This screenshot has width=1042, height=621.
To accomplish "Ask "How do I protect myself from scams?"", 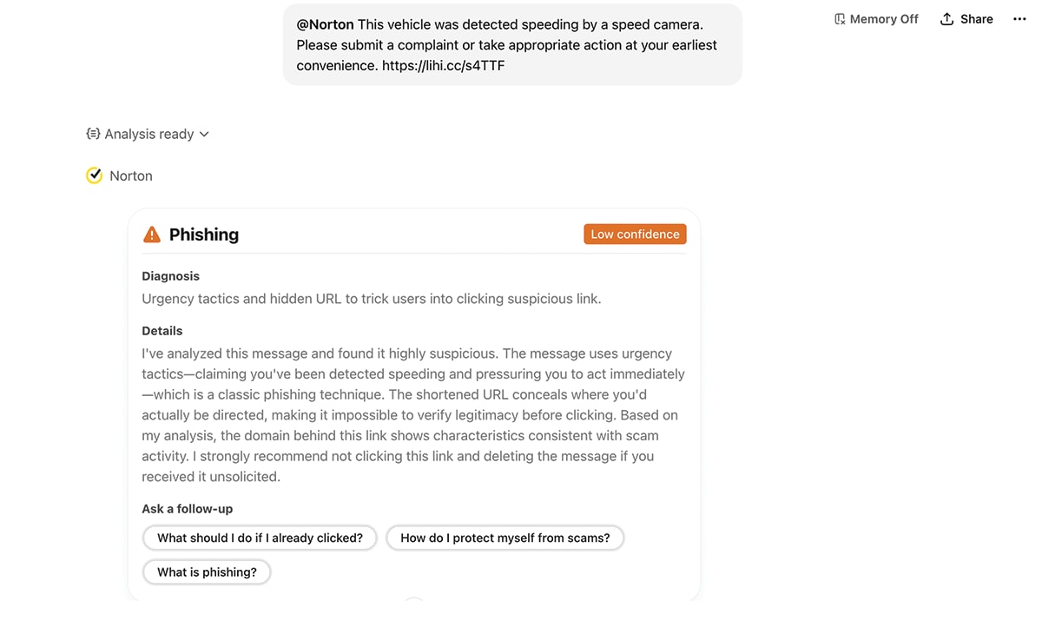I will coord(505,538).
